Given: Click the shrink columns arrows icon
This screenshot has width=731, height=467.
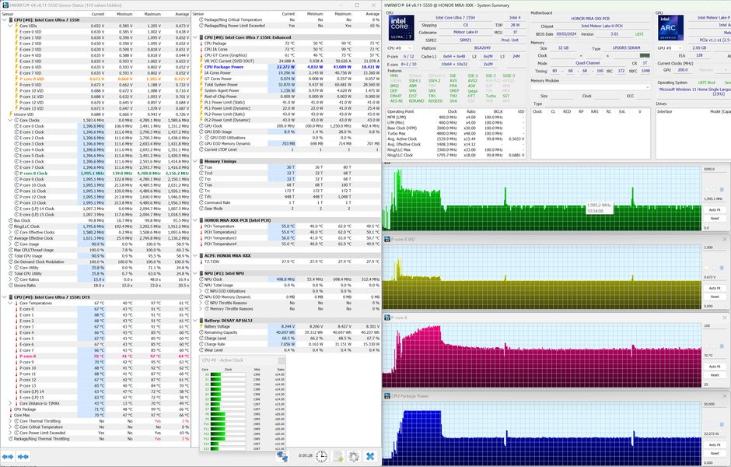Looking at the screenshot, I should [23, 456].
